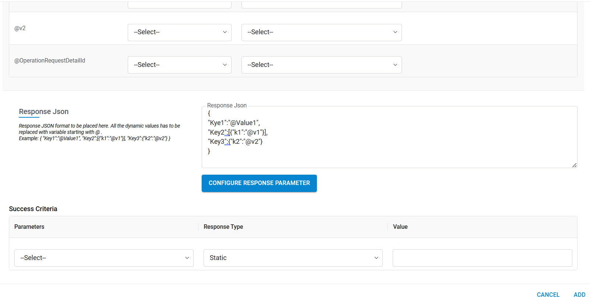Click the Add button

click(579, 295)
